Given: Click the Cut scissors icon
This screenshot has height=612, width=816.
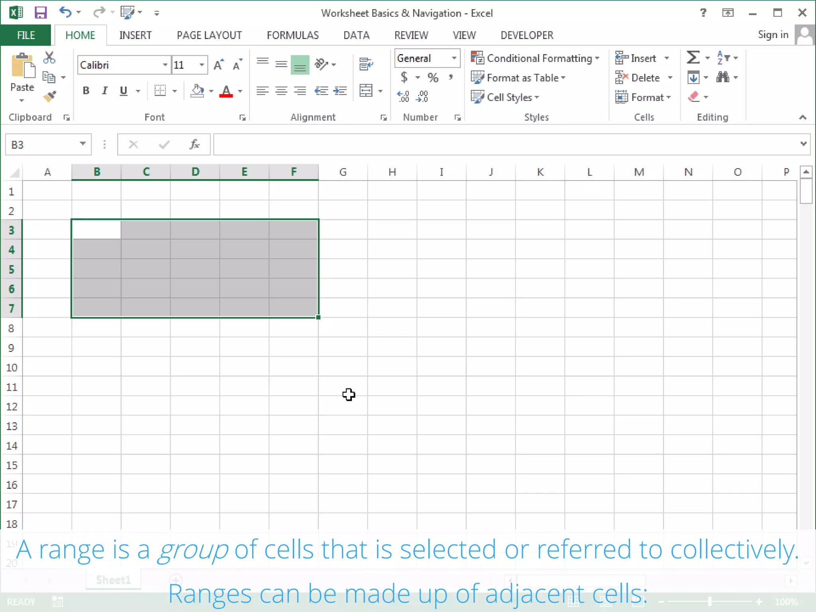Looking at the screenshot, I should point(49,58).
